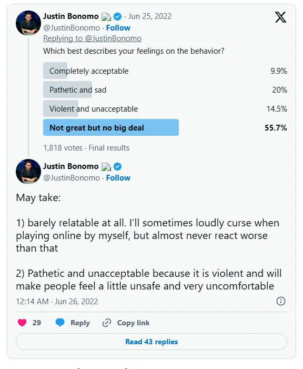The width and height of the screenshot is (303, 369).
Task: Open the 'Replying to @JustinBonomo' link
Action: [92, 38]
